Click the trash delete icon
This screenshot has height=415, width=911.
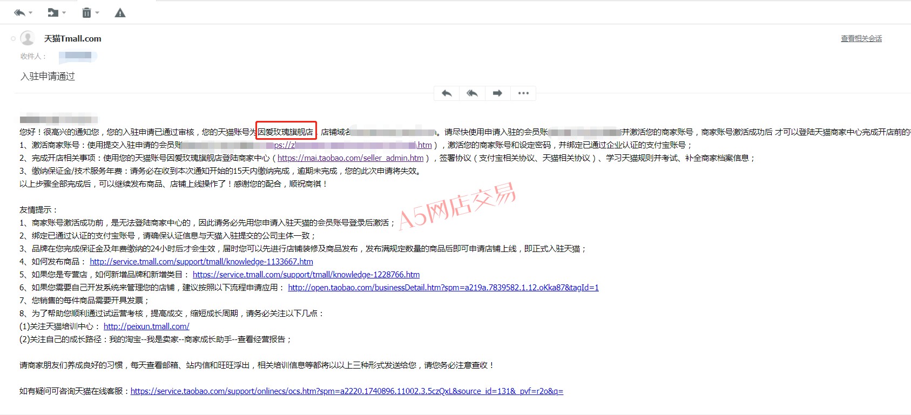pos(86,12)
